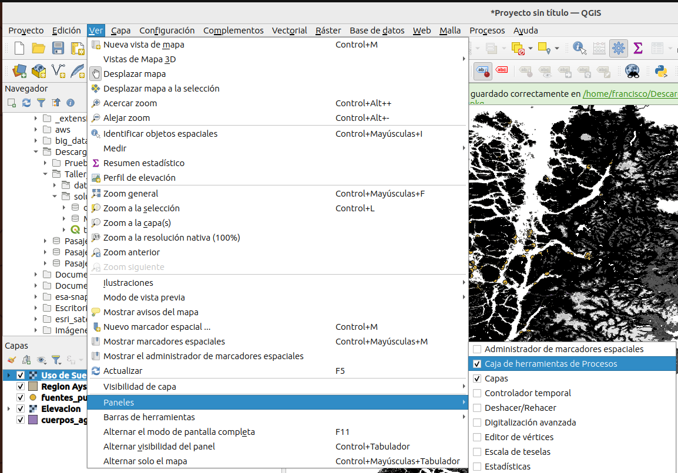Open the Data Source Manager icon
The width and height of the screenshot is (678, 473).
(x=19, y=71)
